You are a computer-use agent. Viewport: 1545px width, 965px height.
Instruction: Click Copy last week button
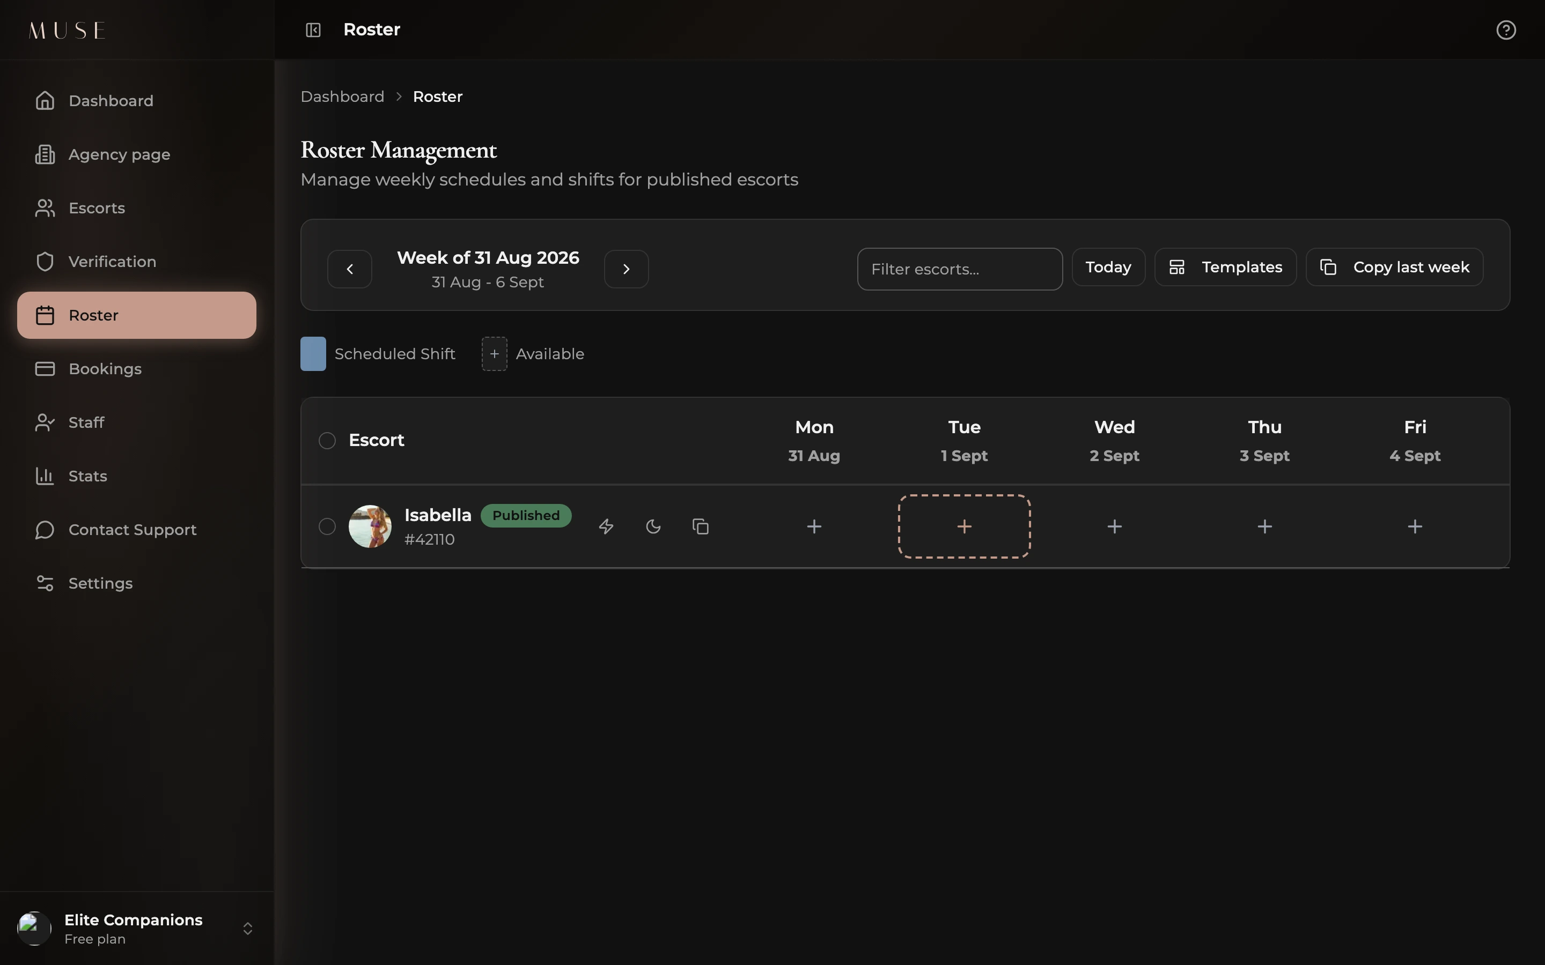click(x=1394, y=268)
